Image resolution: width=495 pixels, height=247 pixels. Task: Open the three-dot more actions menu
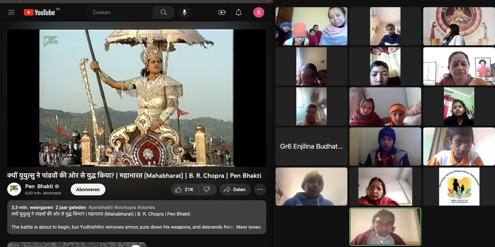260,189
